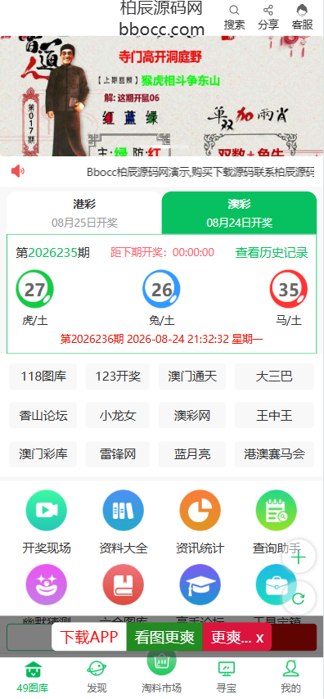324x699 pixels.
Task: Close the download banner with x
Action: click(x=259, y=638)
